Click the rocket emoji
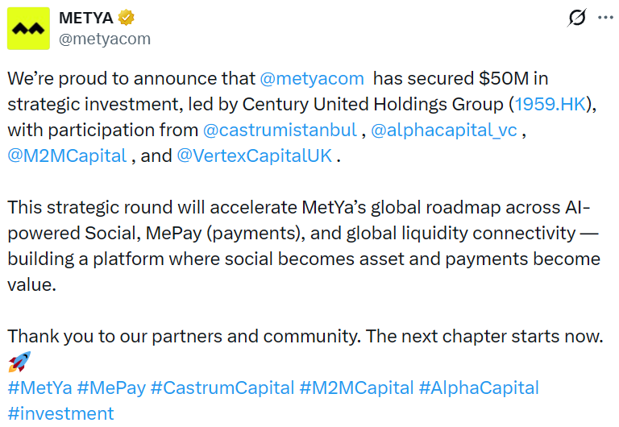This screenshot has width=619, height=427. coord(19,361)
